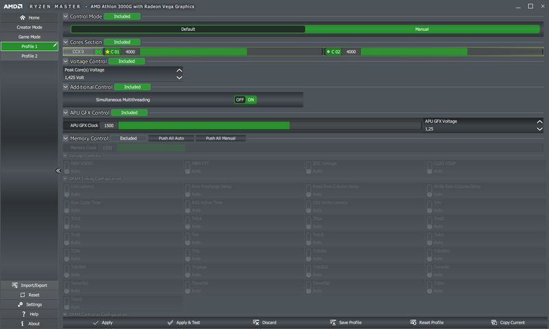
Task: Click Copy Current in the bottom bar
Action: coord(508,322)
